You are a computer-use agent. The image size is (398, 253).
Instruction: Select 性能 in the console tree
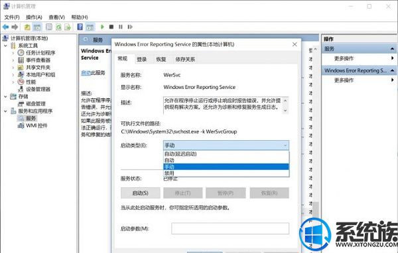coord(31,82)
